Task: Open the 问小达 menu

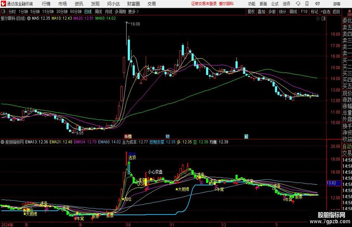Action: (113, 4)
